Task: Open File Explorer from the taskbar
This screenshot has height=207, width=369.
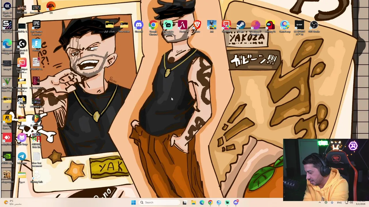Action: click(193, 202)
